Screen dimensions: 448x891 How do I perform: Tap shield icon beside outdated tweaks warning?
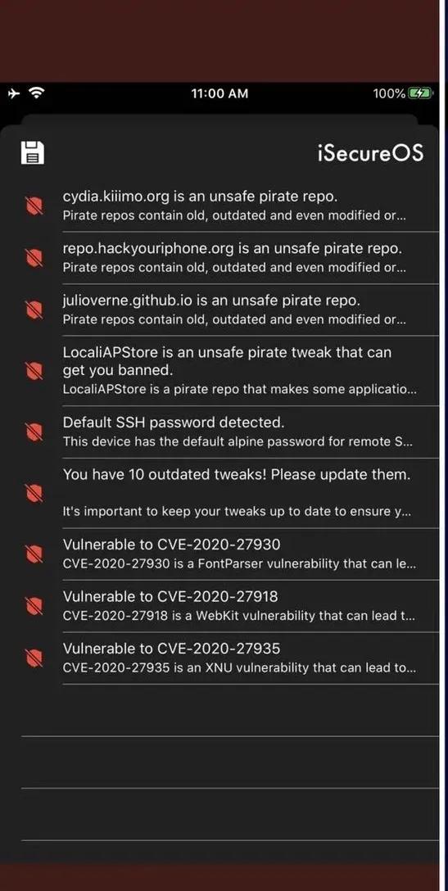coord(34,493)
